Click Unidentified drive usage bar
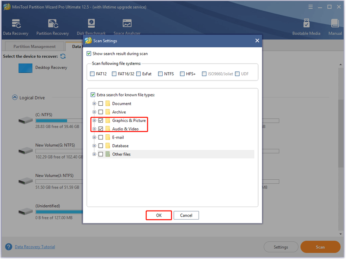This screenshot has height=259, width=346. click(x=59, y=212)
